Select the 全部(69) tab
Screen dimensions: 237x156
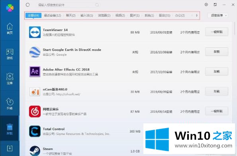[x=33, y=16]
